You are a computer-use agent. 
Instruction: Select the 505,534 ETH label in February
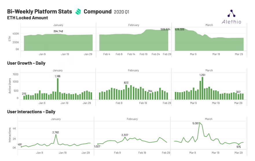(x=165, y=29)
